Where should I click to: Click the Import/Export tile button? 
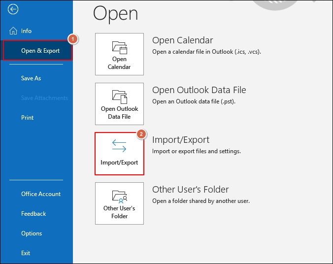pos(119,154)
